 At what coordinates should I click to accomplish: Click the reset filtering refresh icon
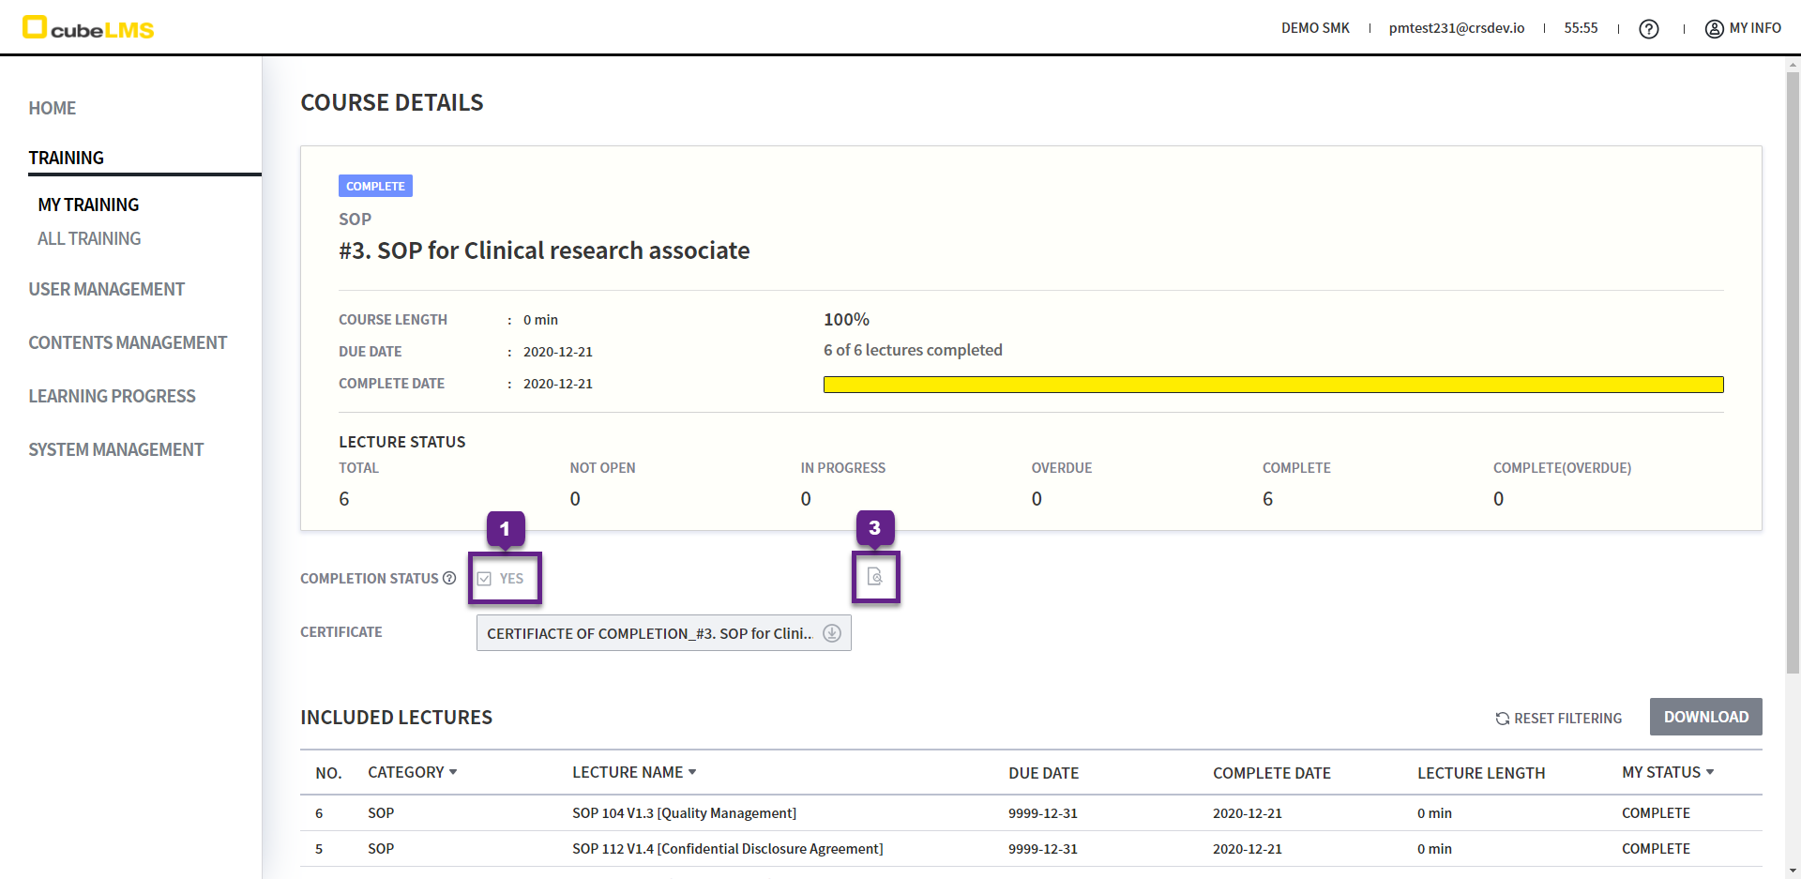(x=1502, y=719)
